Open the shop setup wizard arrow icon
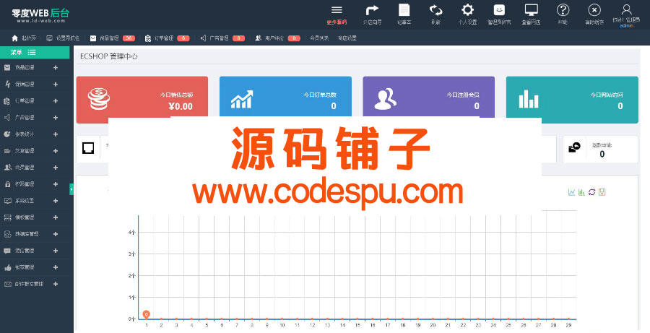 coord(372,10)
